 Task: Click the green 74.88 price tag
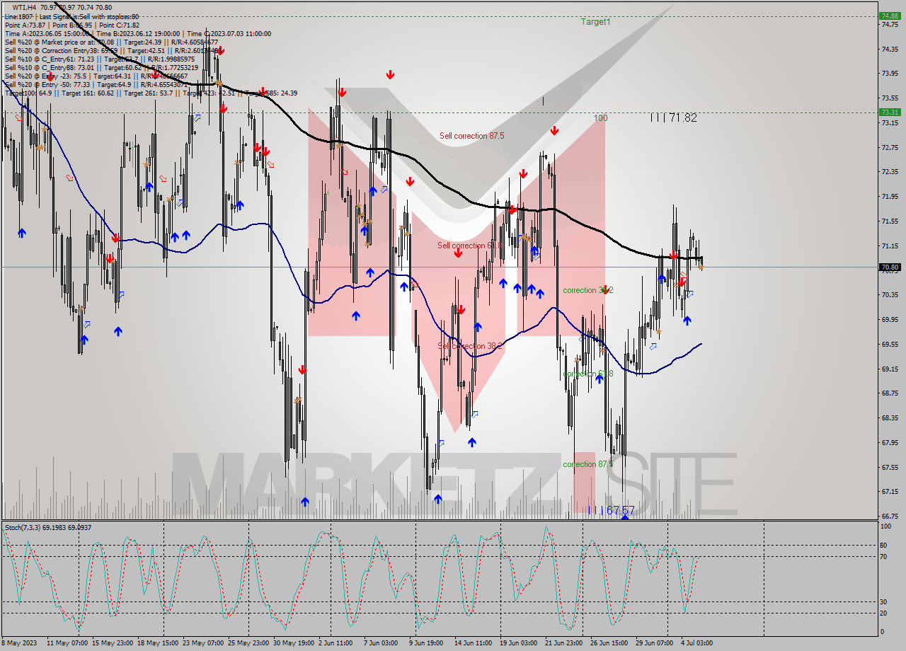point(889,16)
